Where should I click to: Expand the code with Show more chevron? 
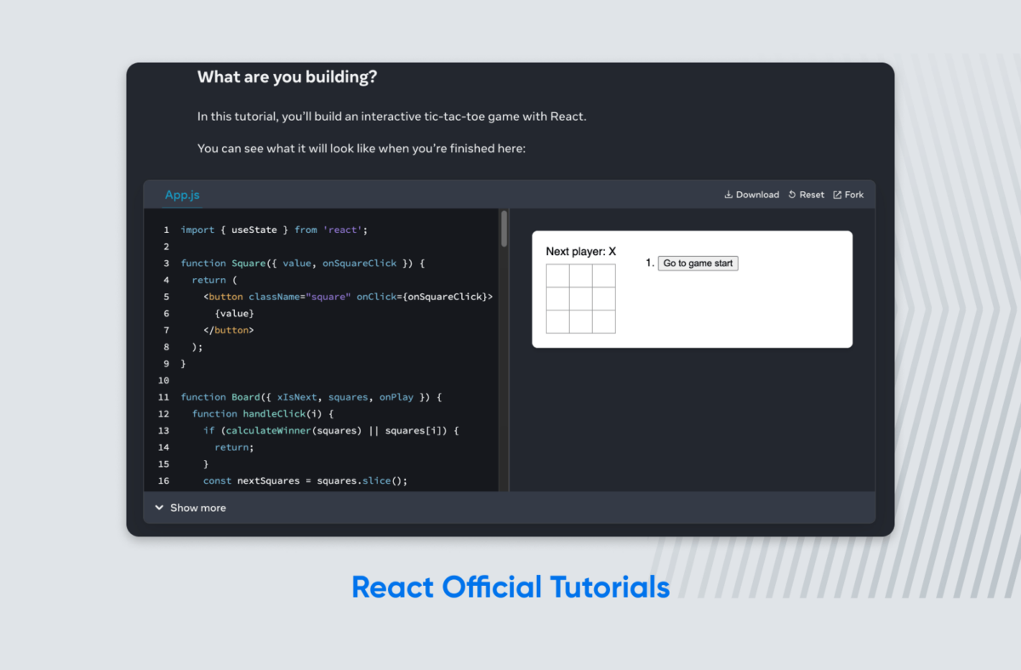[159, 508]
